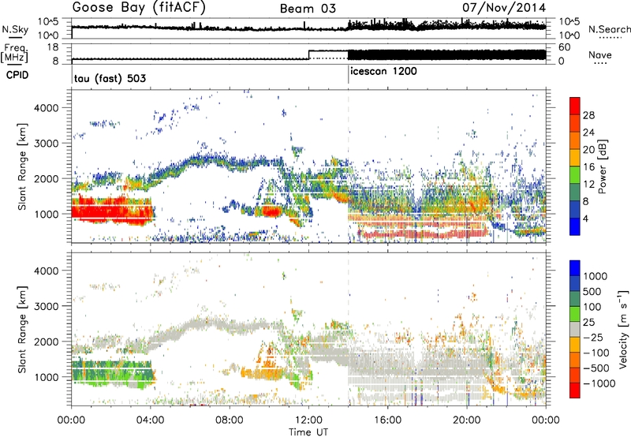This screenshot has width=631, height=437.
Task: Click the date label "07/Nov/2014"
Action: pos(504,8)
